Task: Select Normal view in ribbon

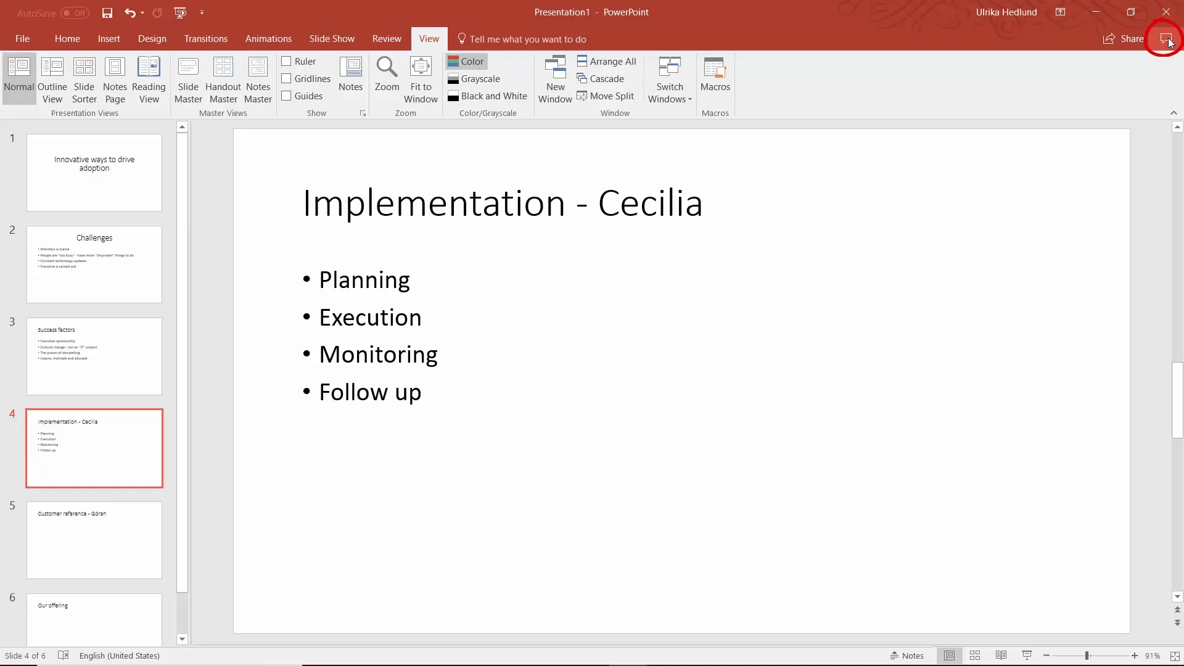Action: pos(19,79)
